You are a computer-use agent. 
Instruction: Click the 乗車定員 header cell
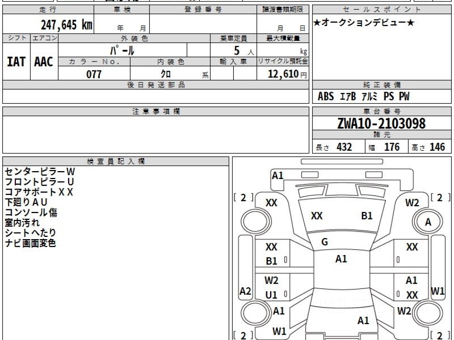tap(233, 38)
